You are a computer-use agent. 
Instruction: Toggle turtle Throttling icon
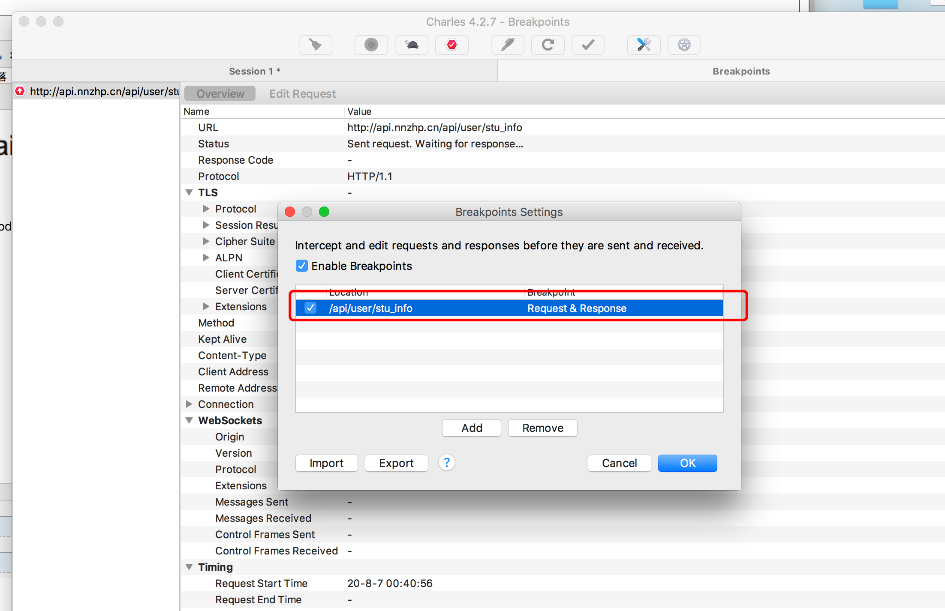pyautogui.click(x=411, y=45)
